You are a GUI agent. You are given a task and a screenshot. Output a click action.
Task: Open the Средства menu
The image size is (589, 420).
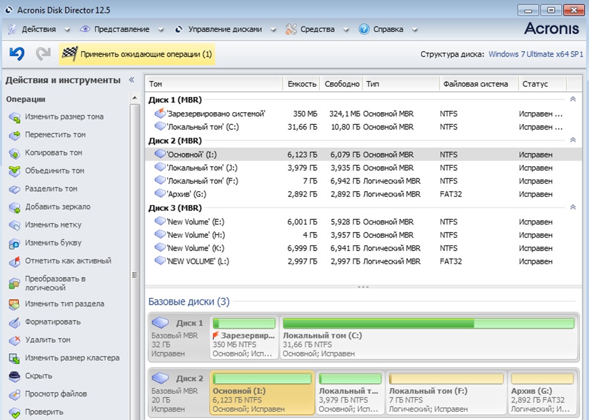[317, 29]
